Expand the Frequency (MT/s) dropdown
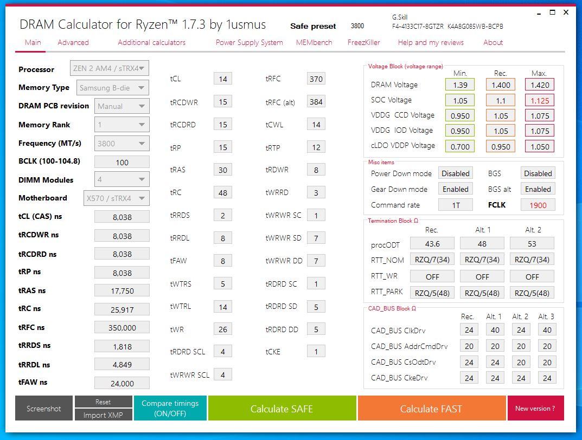582x440 pixels. 121,144
